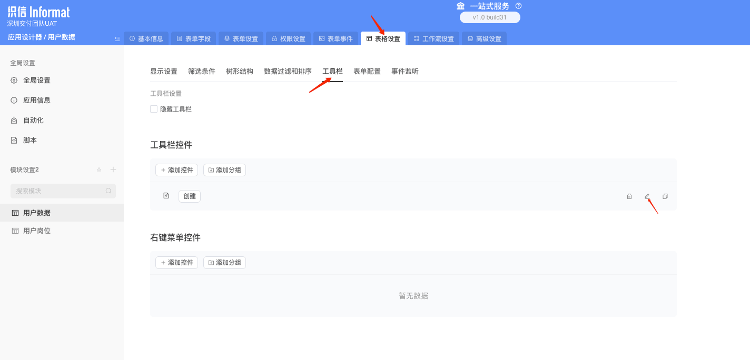This screenshot has width=750, height=360.
Task: Switch to the 表单配置 sub-tab
Action: pyautogui.click(x=367, y=71)
